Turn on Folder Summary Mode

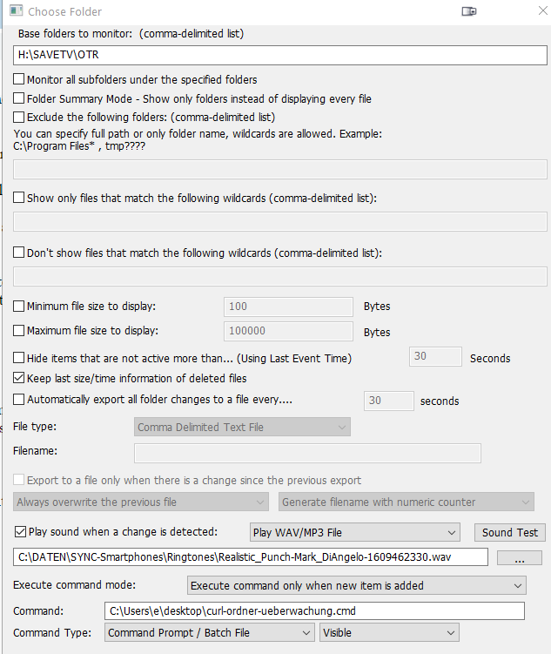pos(19,98)
